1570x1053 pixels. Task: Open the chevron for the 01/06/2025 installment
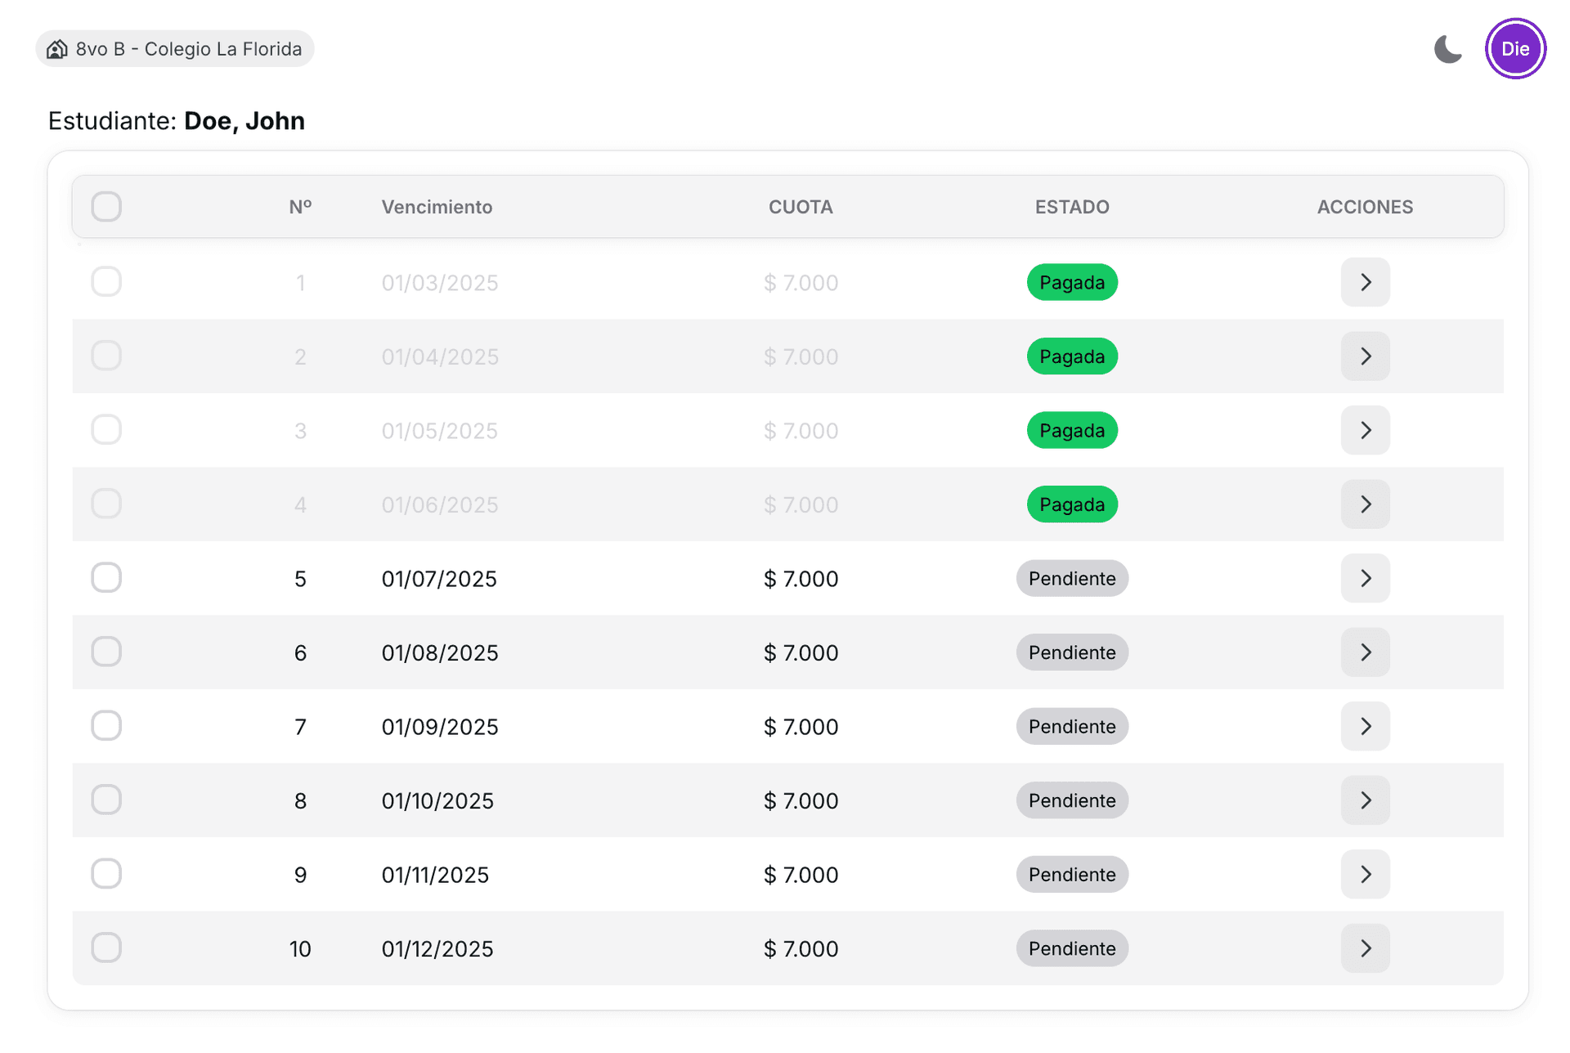[x=1366, y=504]
